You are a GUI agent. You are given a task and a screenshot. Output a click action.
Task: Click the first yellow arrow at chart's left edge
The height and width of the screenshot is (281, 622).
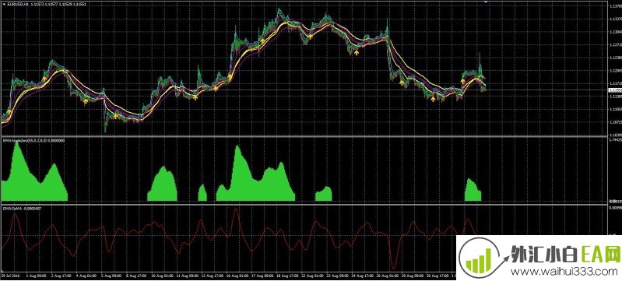pos(9,112)
